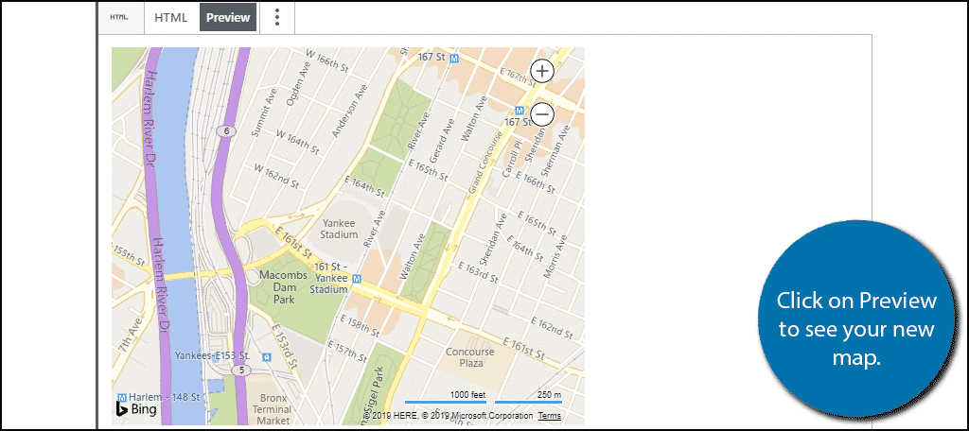Zoom in on the map with plus button
969x431 pixels.
click(542, 72)
